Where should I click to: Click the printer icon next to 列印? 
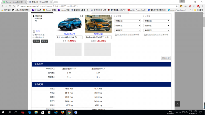click(x=34, y=31)
